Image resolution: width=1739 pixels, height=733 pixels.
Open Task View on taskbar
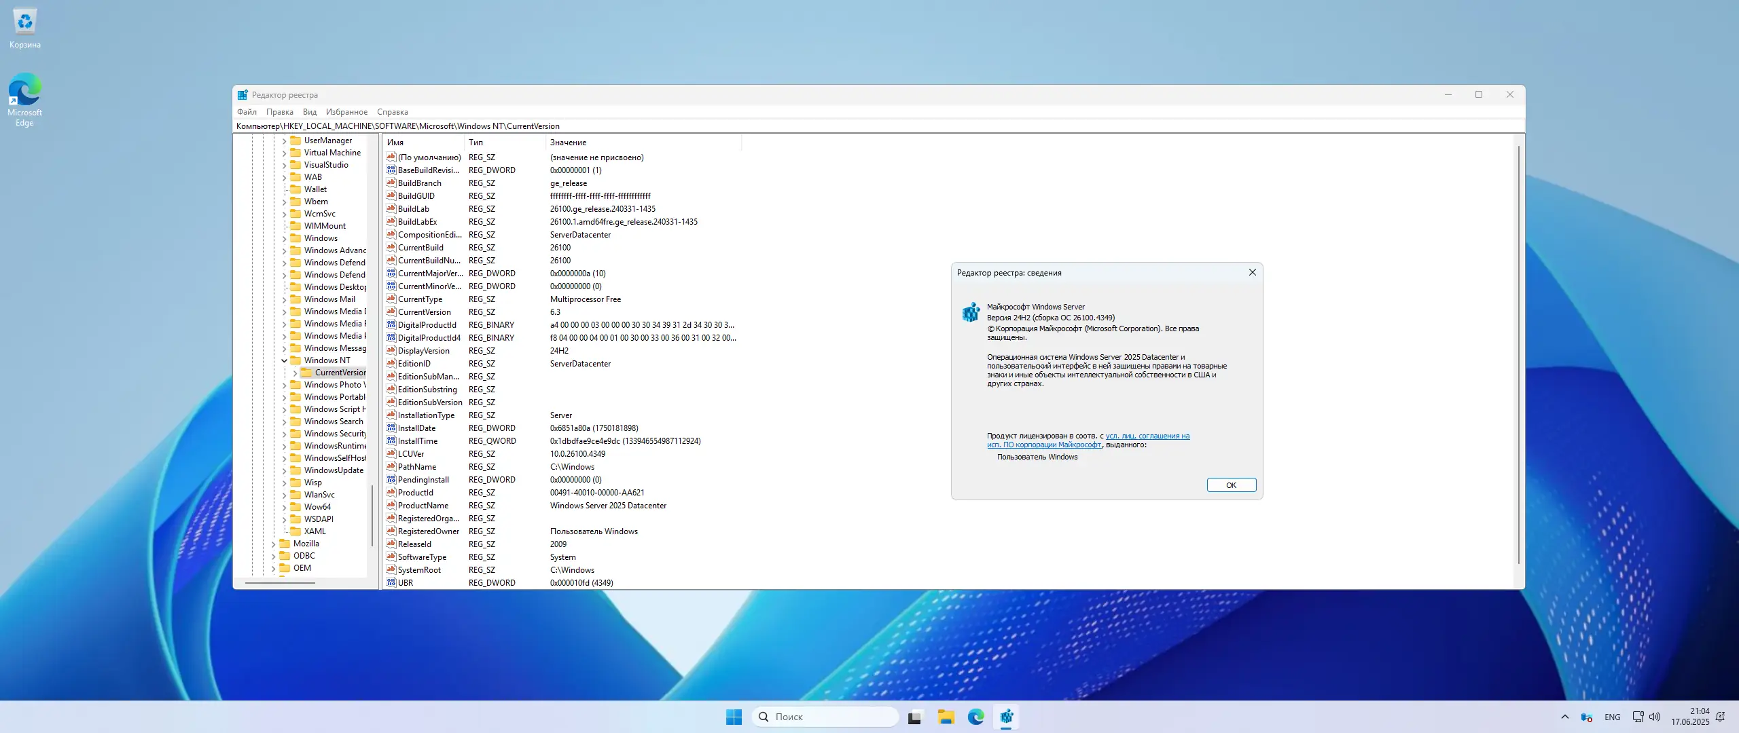(x=915, y=717)
